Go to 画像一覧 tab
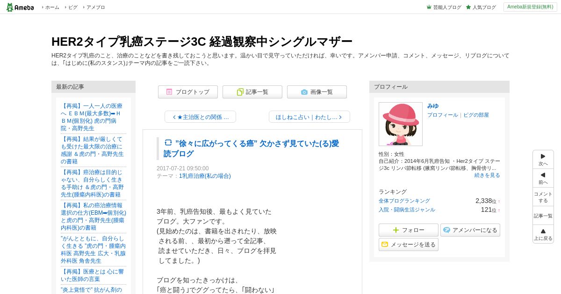Viewport: 561px width, 294px height. click(x=317, y=92)
